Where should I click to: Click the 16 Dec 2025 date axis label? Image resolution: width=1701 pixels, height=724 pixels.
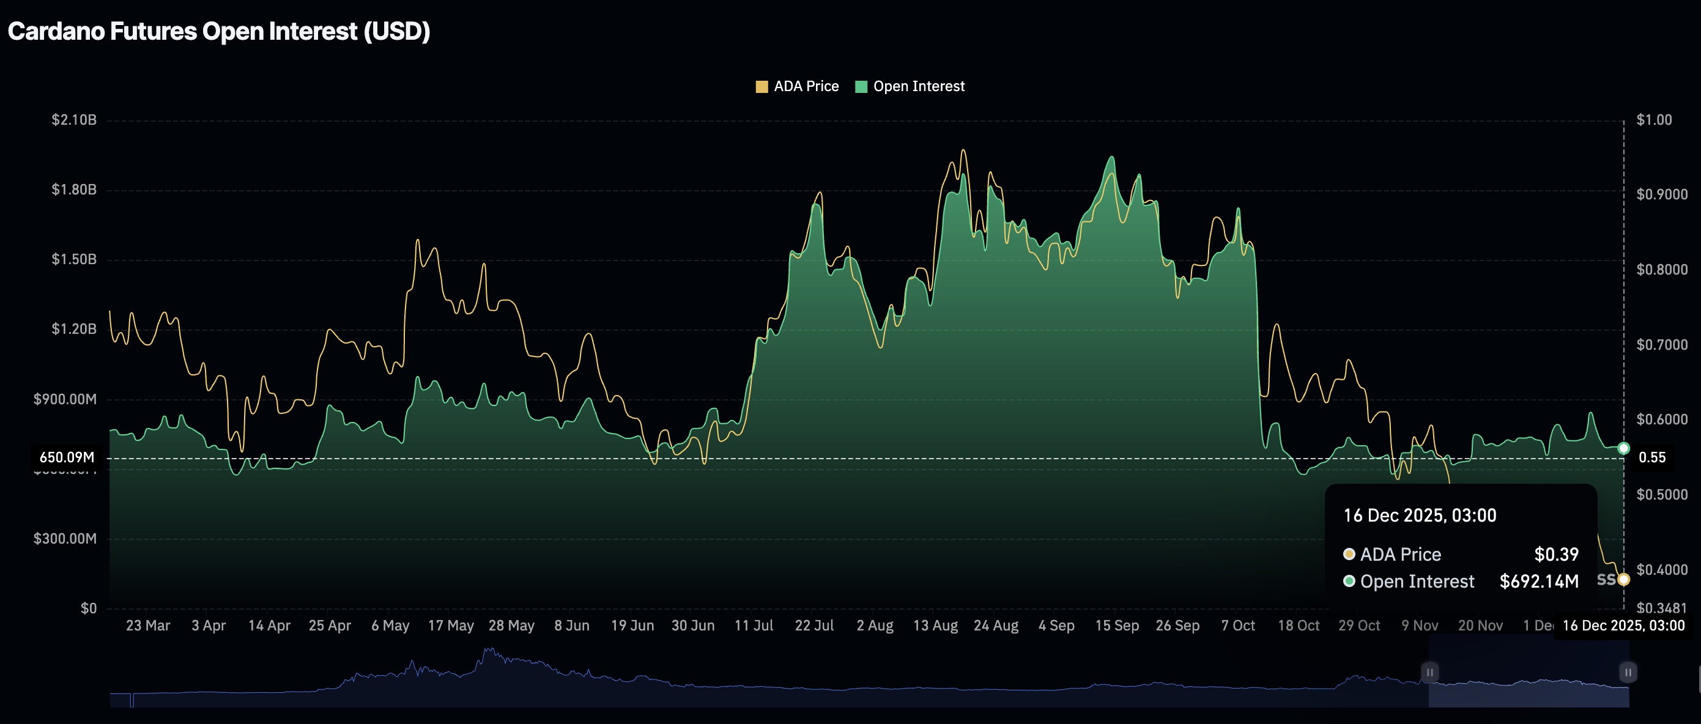click(x=1623, y=625)
